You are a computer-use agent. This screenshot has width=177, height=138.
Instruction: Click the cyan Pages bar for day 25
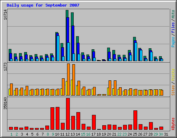tap(136, 52)
